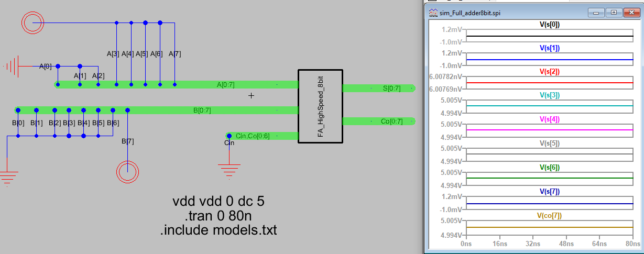
Task: Click the V(s[5]) trace label
Action: (x=550, y=143)
